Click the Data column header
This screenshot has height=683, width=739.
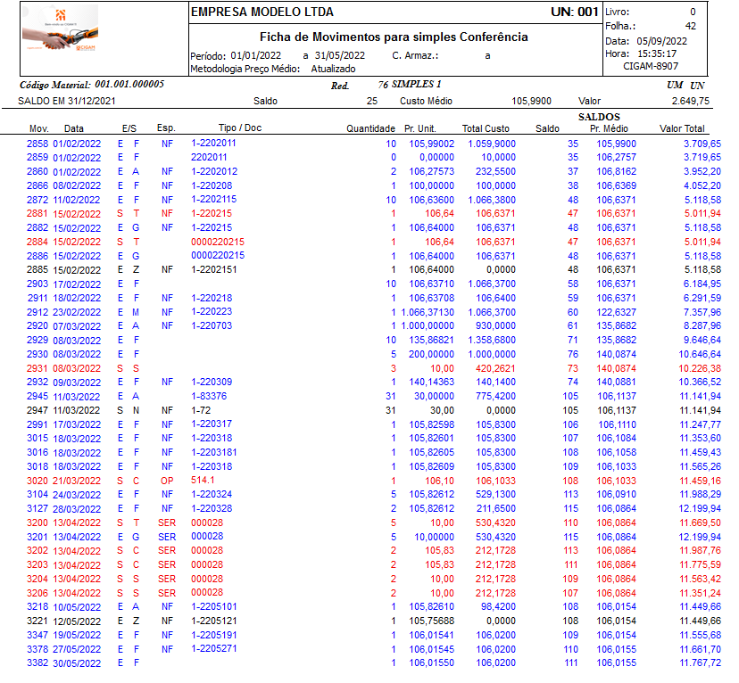tap(74, 129)
